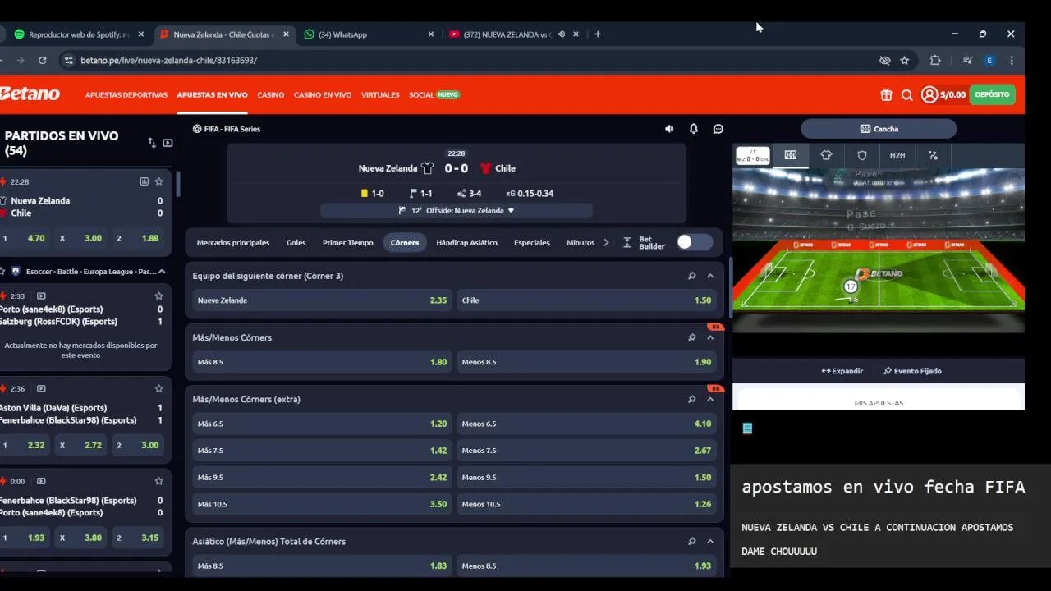Open notifications bell for the match

[694, 129]
